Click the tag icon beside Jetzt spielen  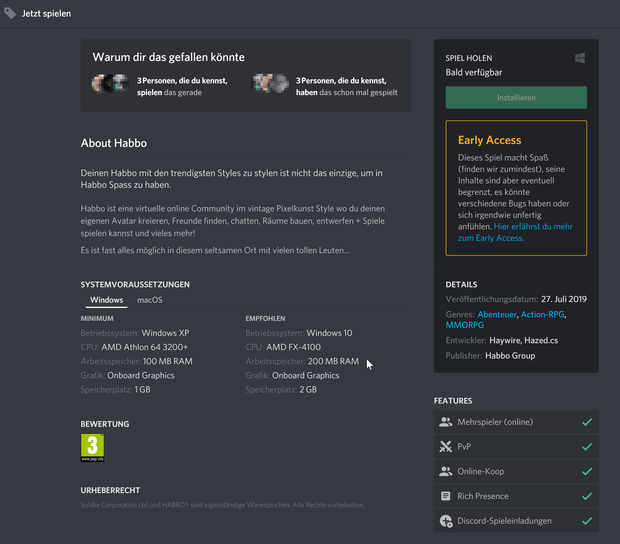point(10,13)
